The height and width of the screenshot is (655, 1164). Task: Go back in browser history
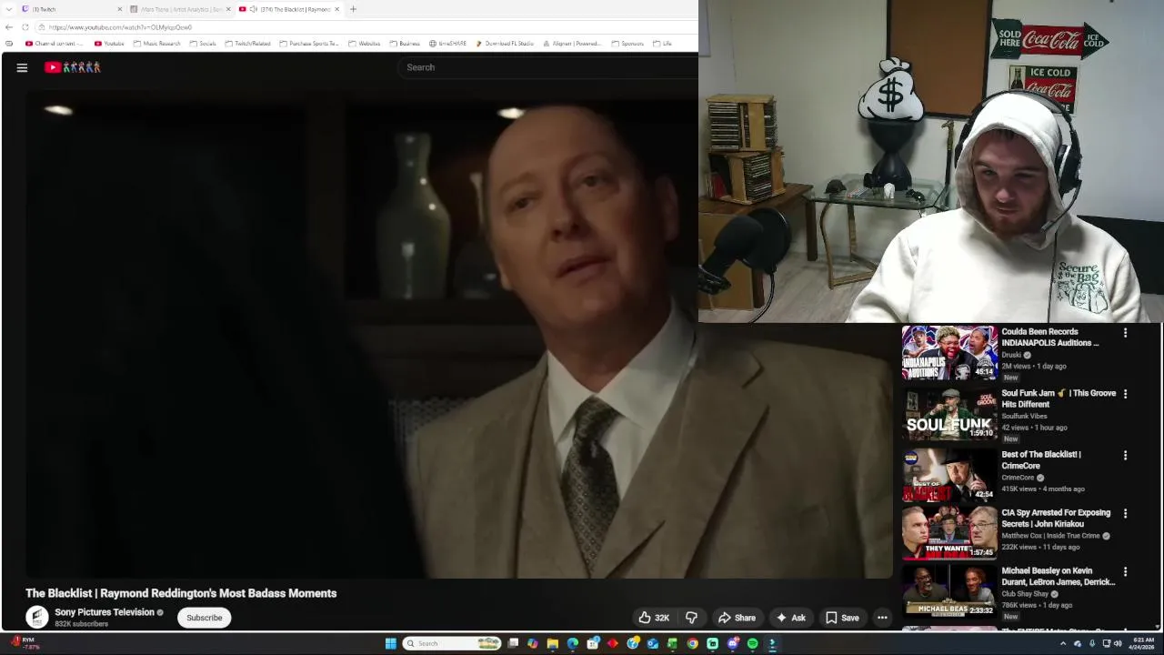coord(9,27)
